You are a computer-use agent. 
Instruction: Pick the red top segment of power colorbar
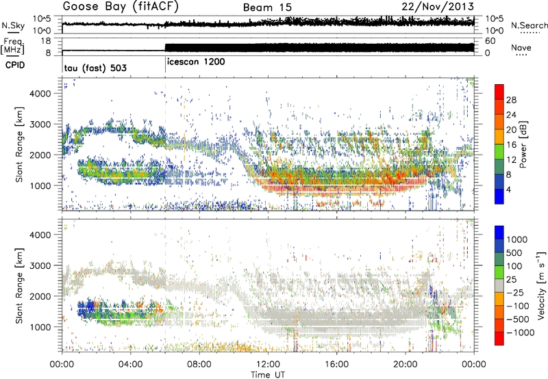(499, 92)
